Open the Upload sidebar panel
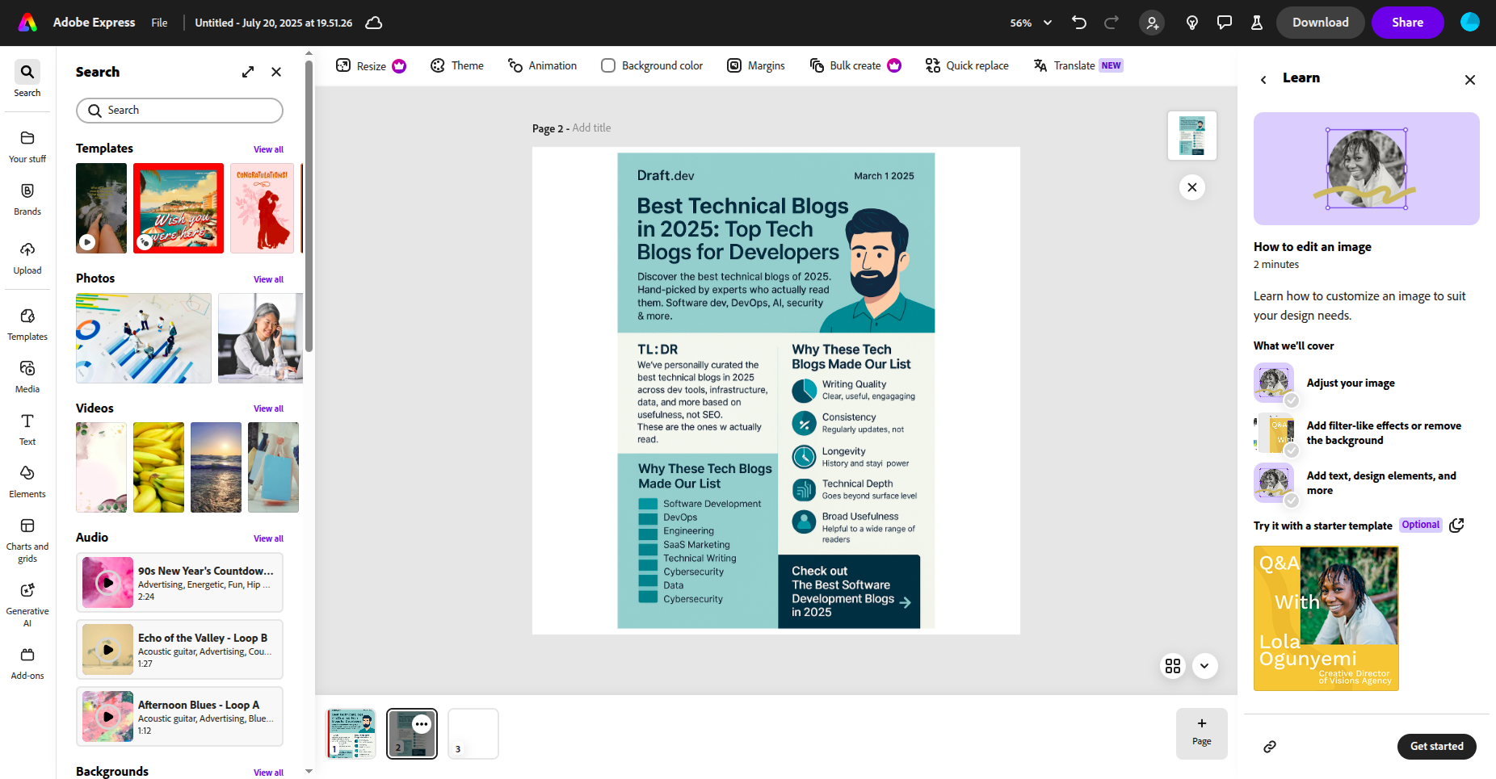 pyautogui.click(x=27, y=258)
